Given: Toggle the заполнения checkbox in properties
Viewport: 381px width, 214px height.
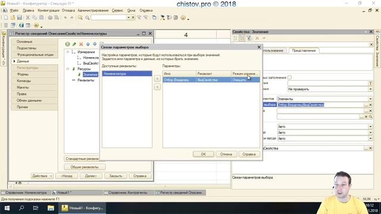Looking at the screenshot, I should point(289,77).
